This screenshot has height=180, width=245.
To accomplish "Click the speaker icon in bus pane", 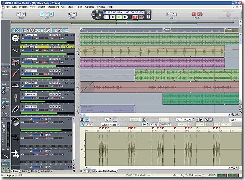I will 16,122.
